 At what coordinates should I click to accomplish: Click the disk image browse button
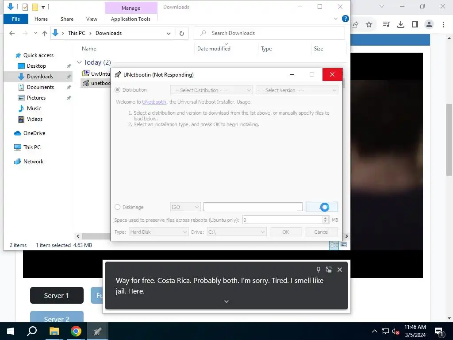pyautogui.click(x=322, y=207)
